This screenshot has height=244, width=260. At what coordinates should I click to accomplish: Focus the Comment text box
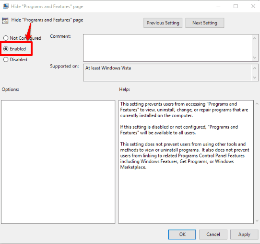coord(167,48)
